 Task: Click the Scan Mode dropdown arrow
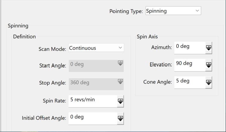[x=120, y=48]
